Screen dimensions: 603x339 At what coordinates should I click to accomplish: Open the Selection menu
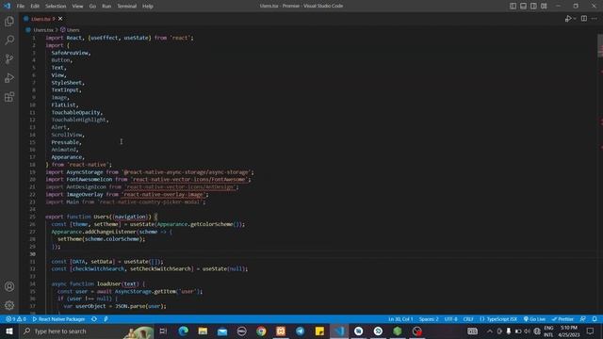point(56,7)
